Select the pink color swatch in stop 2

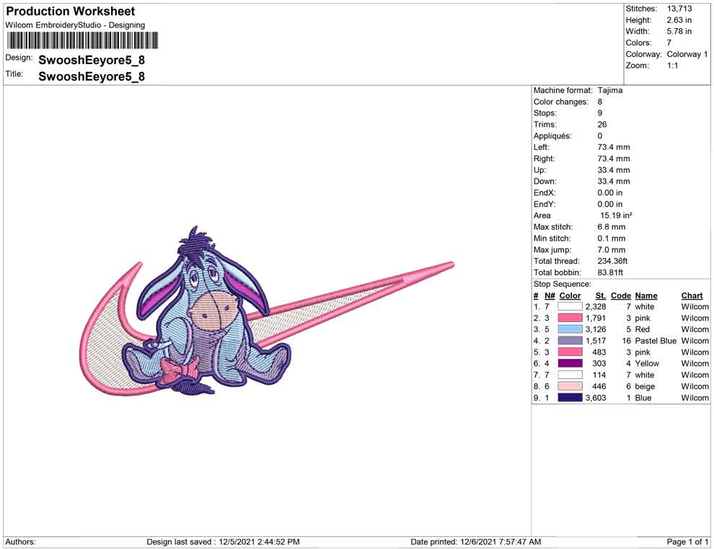570,318
